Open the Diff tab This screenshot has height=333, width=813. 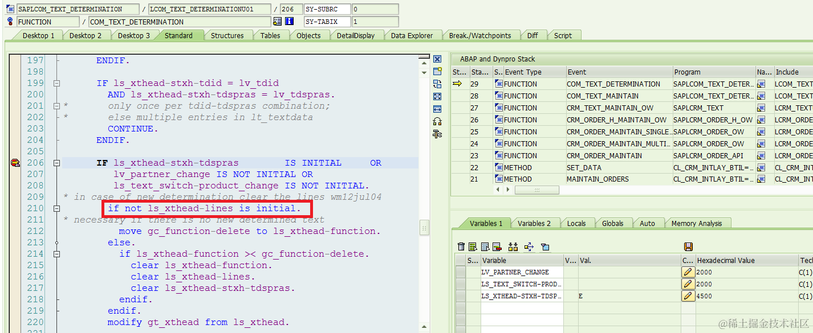pos(532,35)
